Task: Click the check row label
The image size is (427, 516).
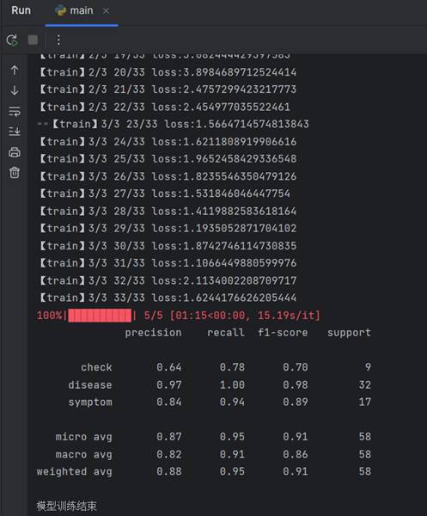Action: (x=96, y=367)
